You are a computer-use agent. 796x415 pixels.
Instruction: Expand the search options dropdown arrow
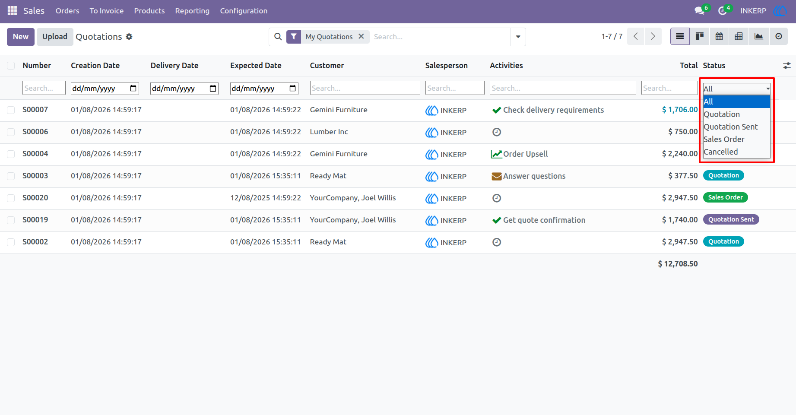coord(518,37)
